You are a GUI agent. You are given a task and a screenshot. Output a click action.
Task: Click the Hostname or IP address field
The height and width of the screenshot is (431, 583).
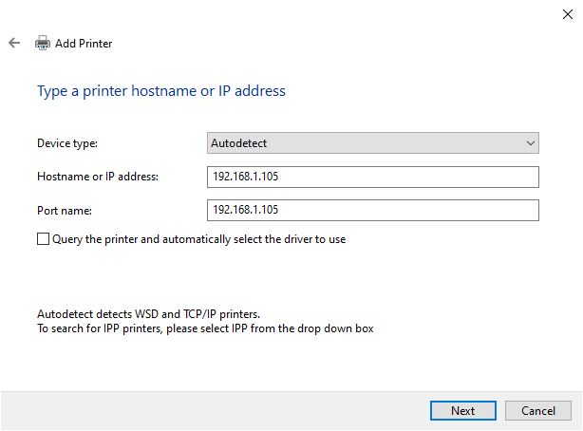(373, 177)
